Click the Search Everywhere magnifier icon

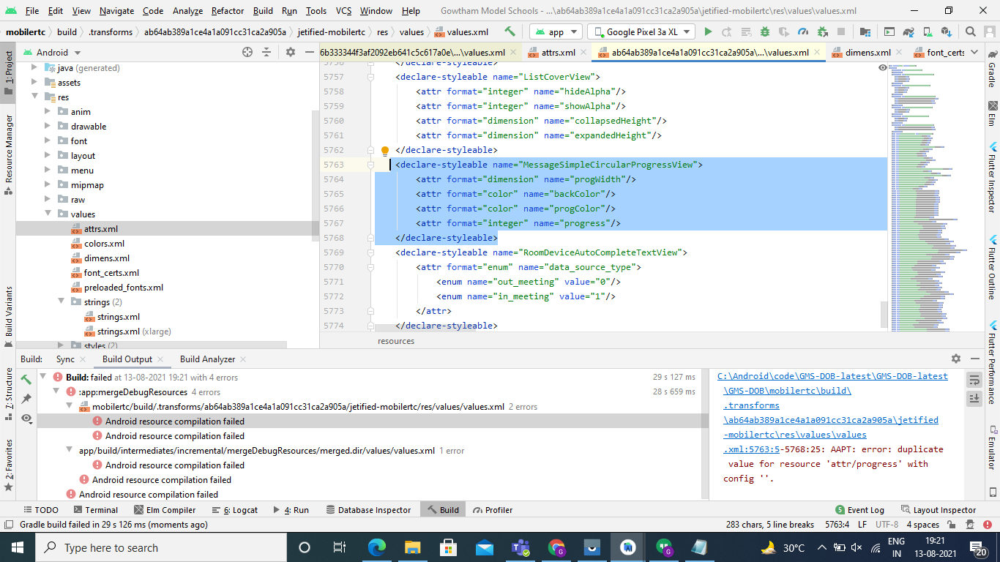tap(970, 31)
